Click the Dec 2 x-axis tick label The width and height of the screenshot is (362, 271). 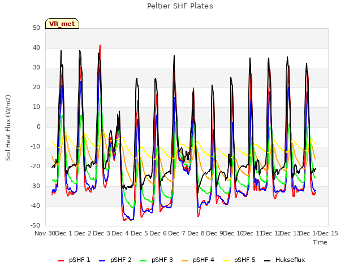(83, 233)
